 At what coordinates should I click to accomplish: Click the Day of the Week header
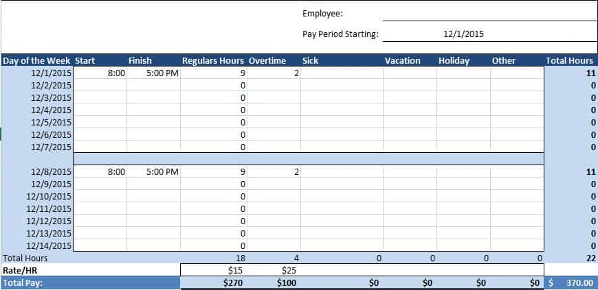[36, 60]
